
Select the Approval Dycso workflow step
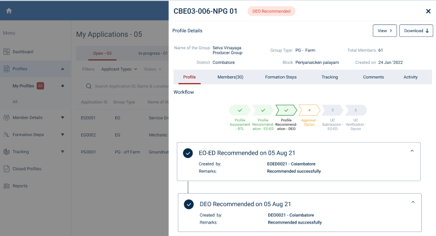click(x=309, y=110)
